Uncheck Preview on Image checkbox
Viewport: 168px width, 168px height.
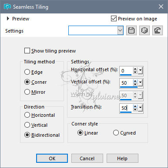pyautogui.click(x=114, y=19)
